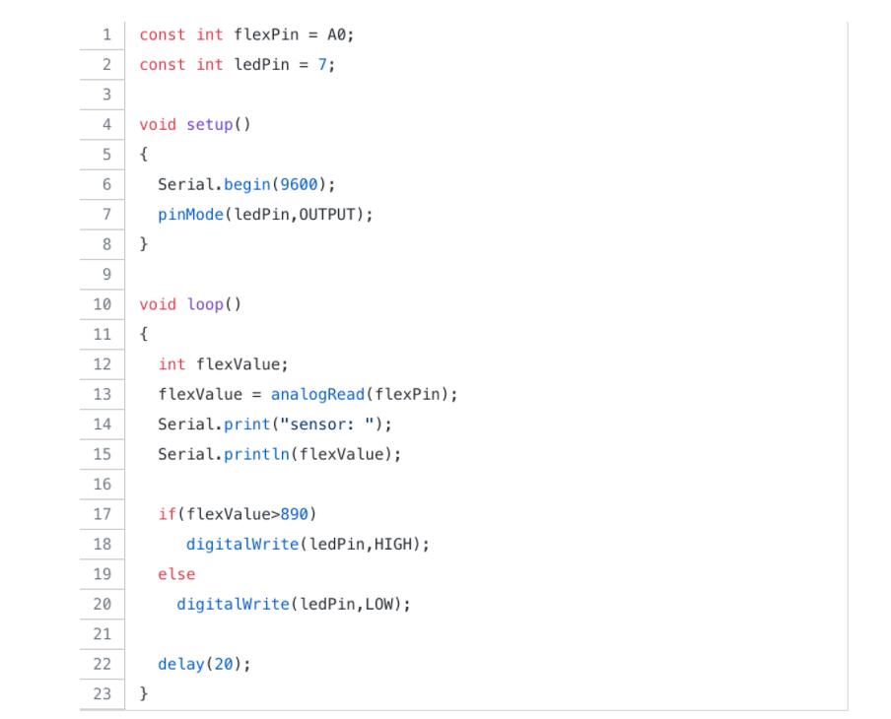Select line number 23 at the bottom
Viewport: 891px width, 719px height.
click(103, 693)
